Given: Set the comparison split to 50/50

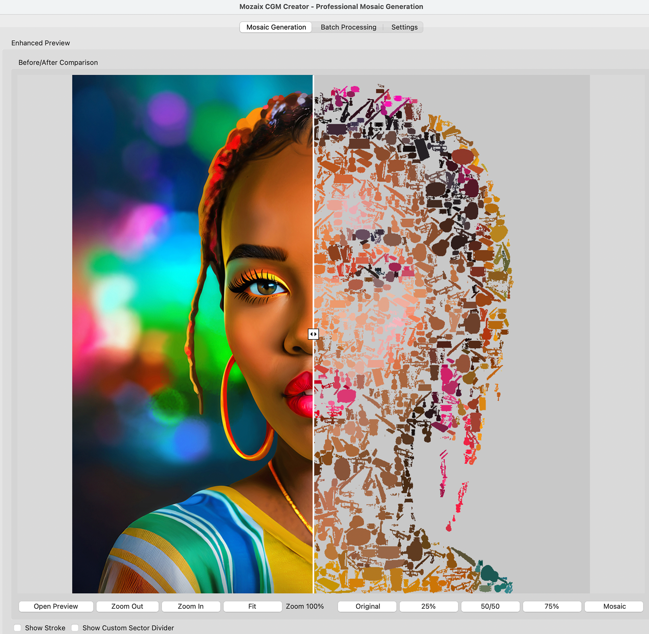Looking at the screenshot, I should (x=490, y=606).
